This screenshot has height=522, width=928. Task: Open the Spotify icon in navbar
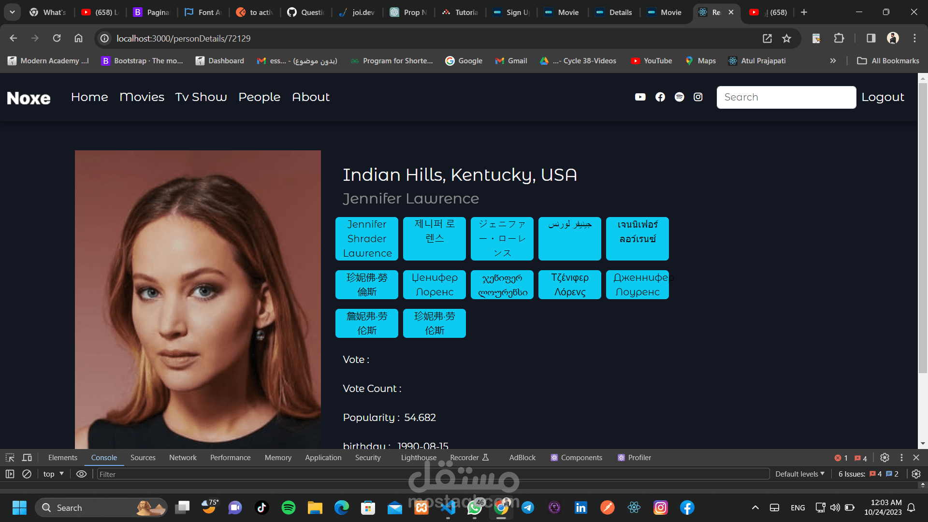pos(679,97)
